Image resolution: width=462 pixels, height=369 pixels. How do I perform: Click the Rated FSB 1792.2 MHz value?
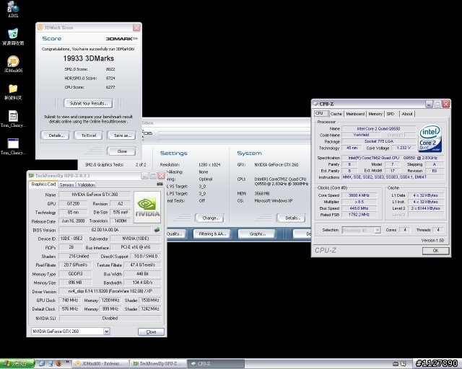pos(359,215)
